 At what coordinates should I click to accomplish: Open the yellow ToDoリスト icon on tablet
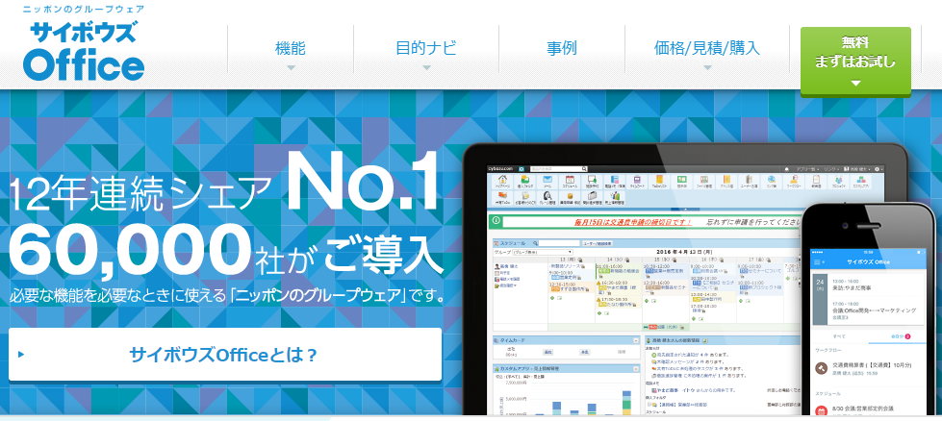(659, 181)
